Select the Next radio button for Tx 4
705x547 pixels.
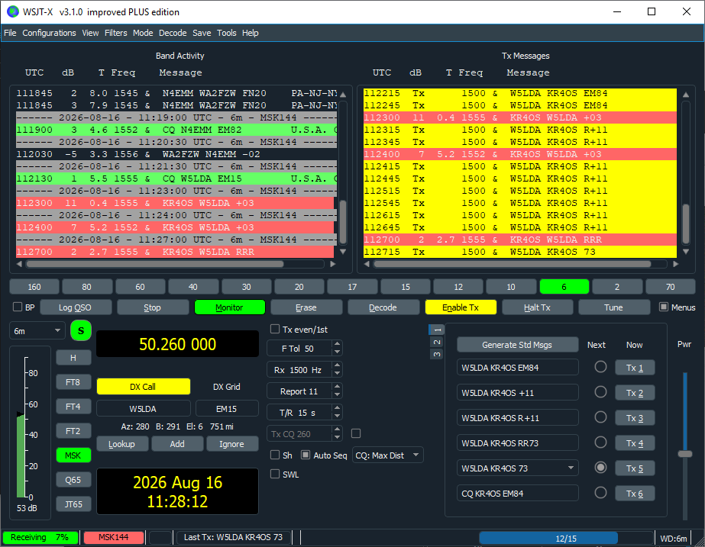coord(600,442)
